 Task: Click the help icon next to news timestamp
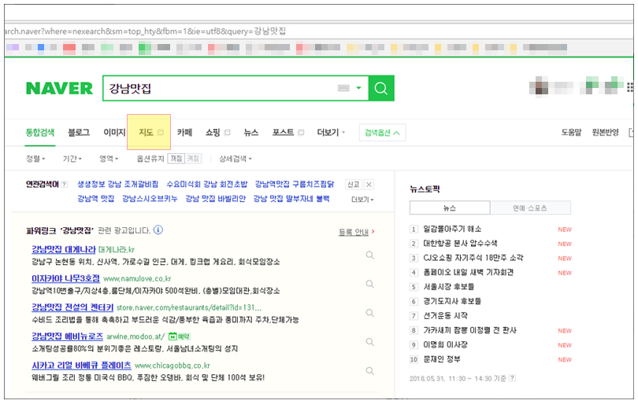(512, 378)
